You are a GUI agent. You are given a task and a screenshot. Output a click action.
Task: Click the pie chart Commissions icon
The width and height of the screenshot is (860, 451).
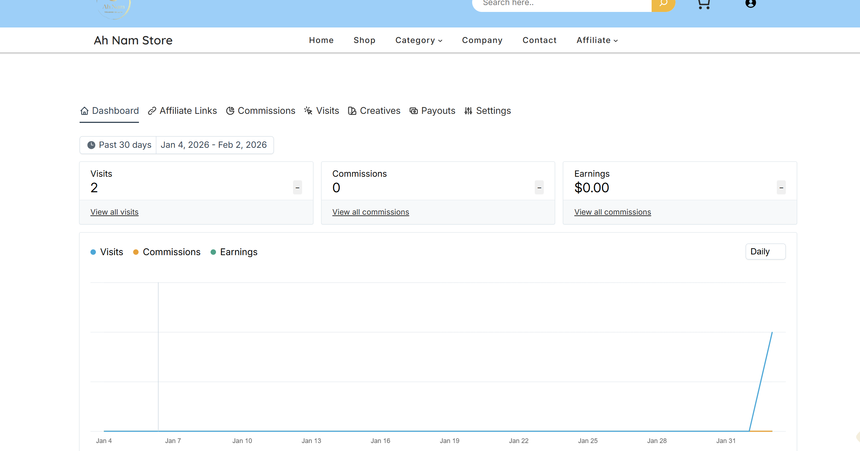(230, 111)
